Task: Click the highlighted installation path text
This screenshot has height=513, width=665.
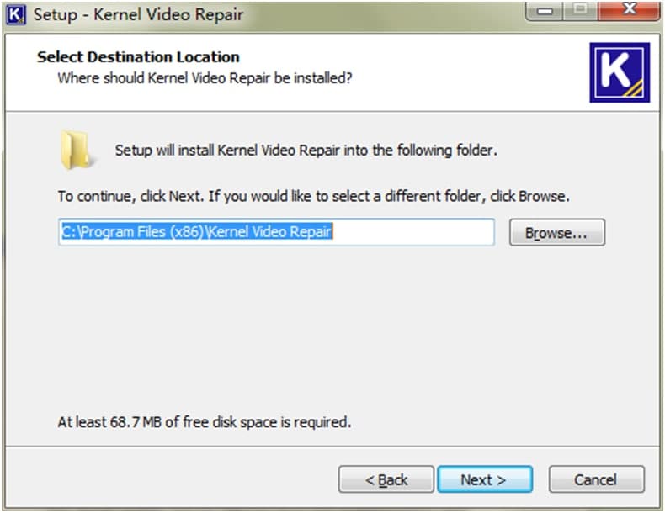Action: pos(197,232)
